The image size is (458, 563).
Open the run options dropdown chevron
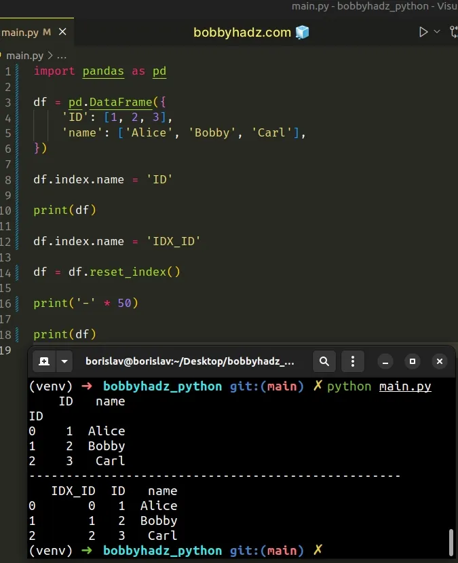437,32
